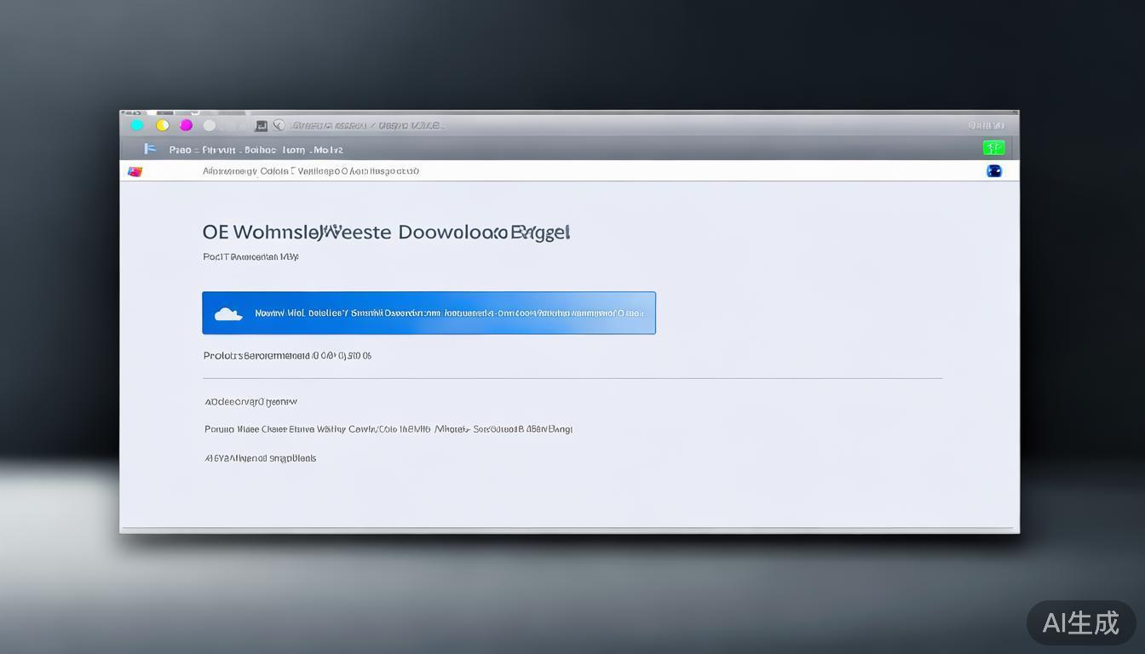Image resolution: width=1145 pixels, height=654 pixels.
Task: Open the "Mo1vz" menu item
Action: 327,150
